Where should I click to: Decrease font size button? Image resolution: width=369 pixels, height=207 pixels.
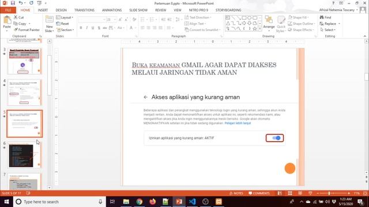coord(127,20)
